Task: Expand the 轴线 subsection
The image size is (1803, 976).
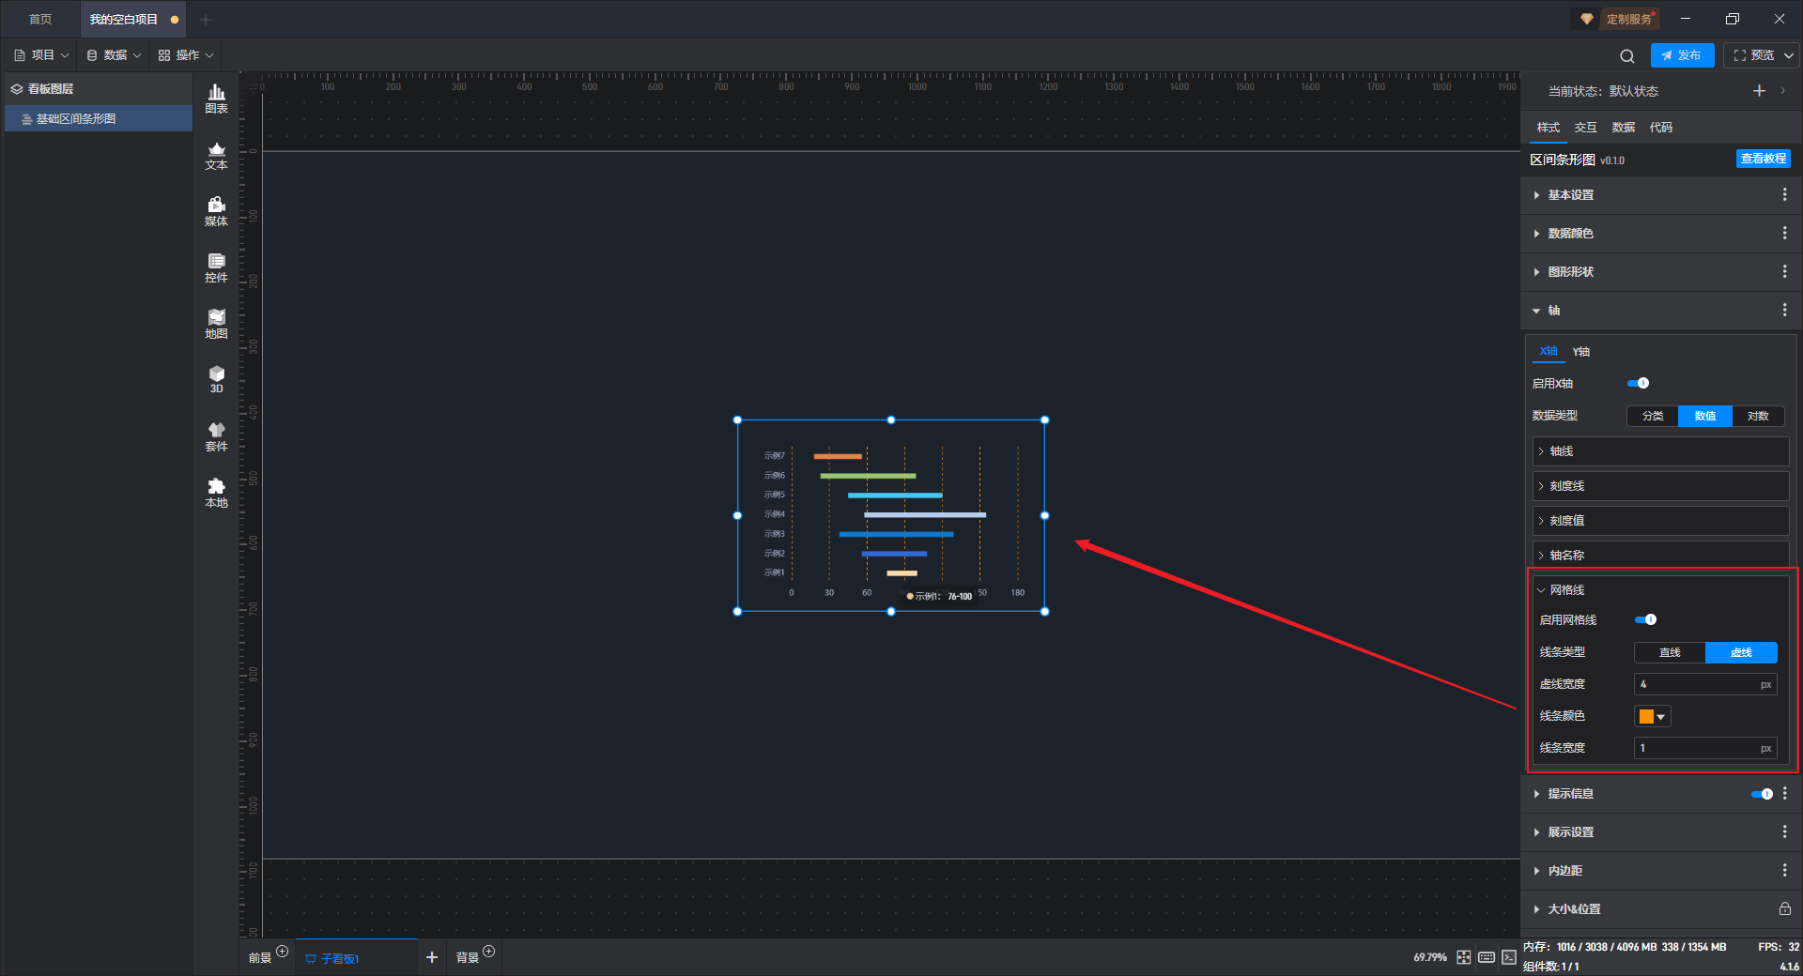Action: pyautogui.click(x=1660, y=451)
